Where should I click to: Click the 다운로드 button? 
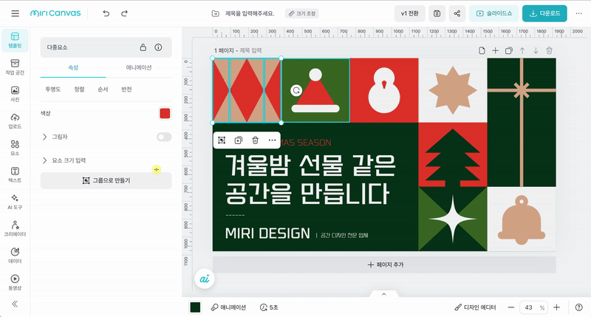550,13
